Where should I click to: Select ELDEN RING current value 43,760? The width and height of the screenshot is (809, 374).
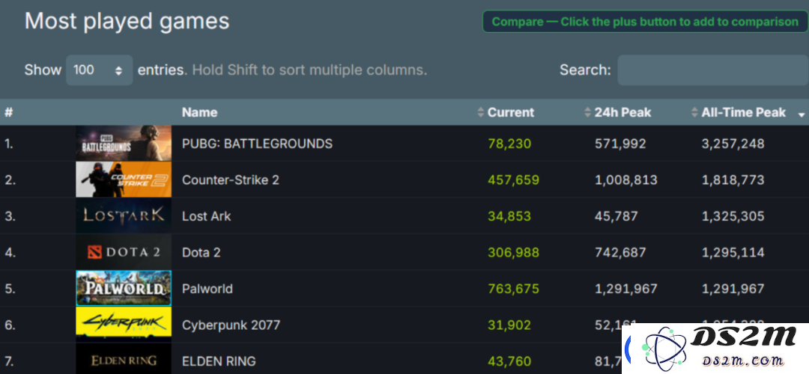(x=509, y=361)
